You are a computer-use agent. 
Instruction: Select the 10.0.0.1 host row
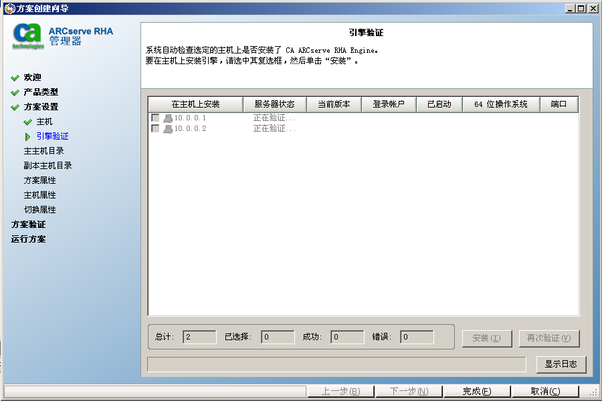[363, 118]
